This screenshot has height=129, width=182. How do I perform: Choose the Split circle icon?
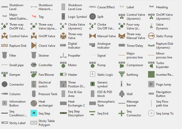pos(92,17)
